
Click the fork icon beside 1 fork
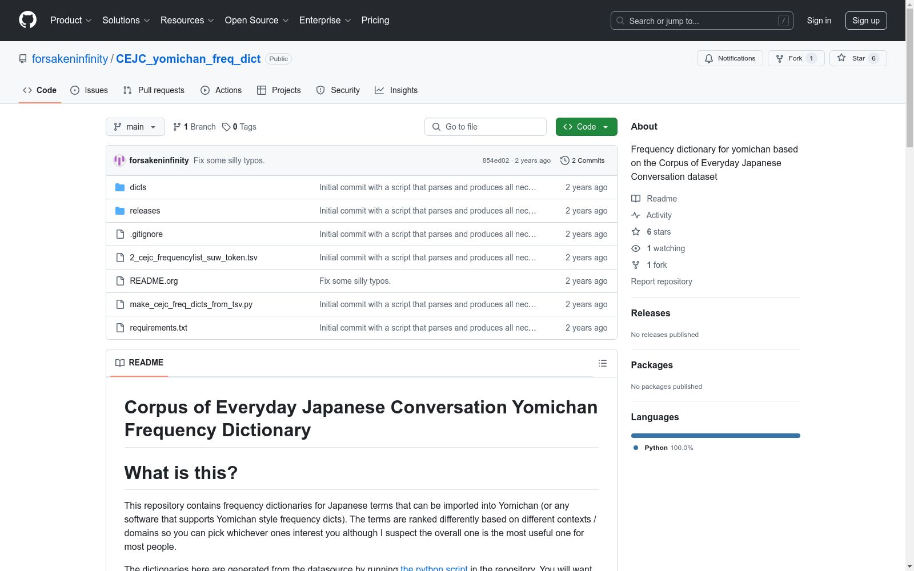click(636, 265)
